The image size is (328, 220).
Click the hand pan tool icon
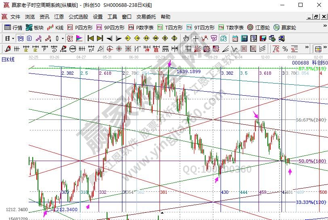[x=186, y=38]
